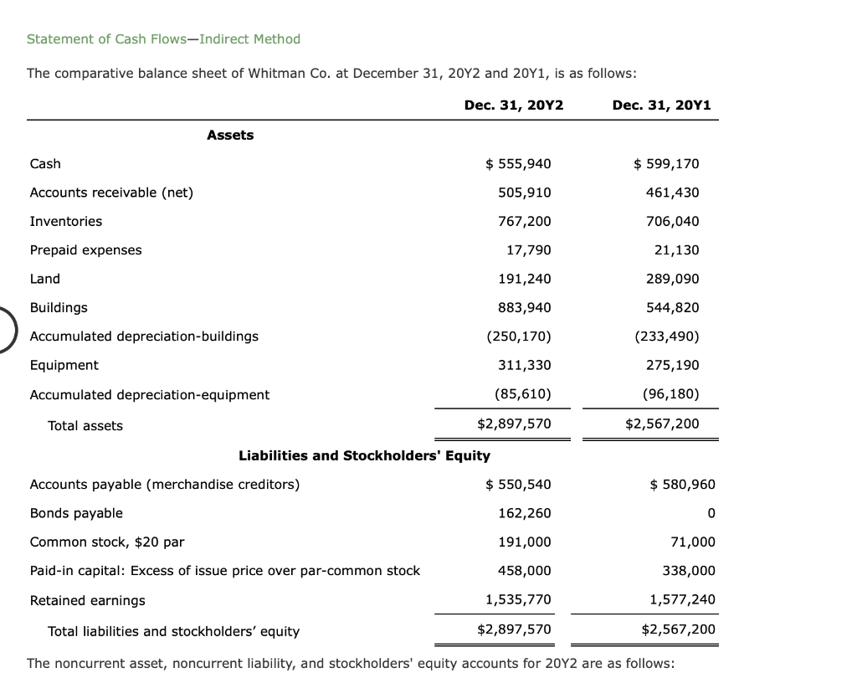Select the Land value 289,090
The width and height of the screenshot is (857, 678).
click(x=673, y=279)
